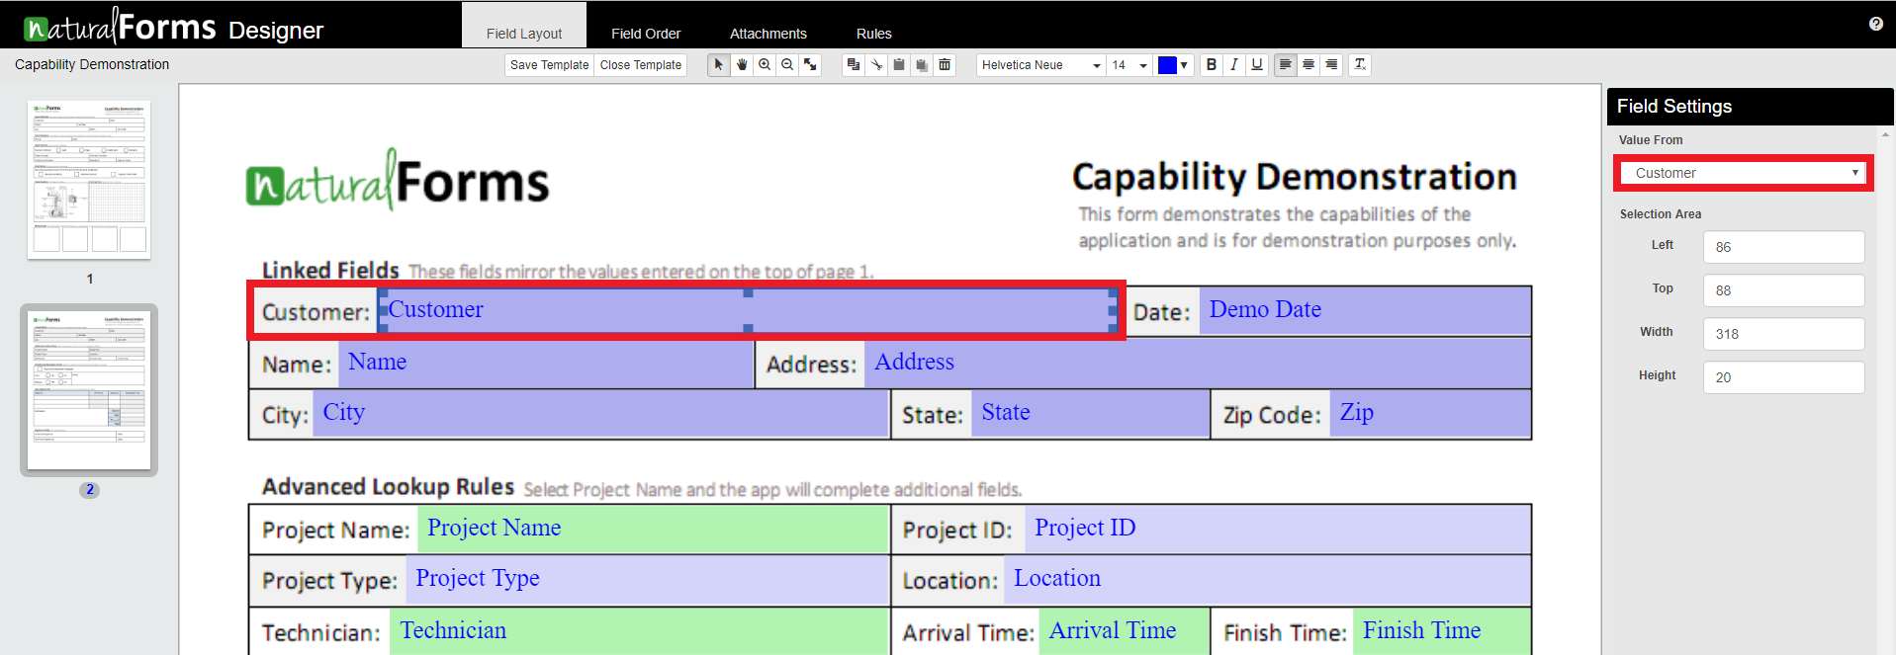Open the Helvetica Neue font dropdown
1896x655 pixels.
1041,65
